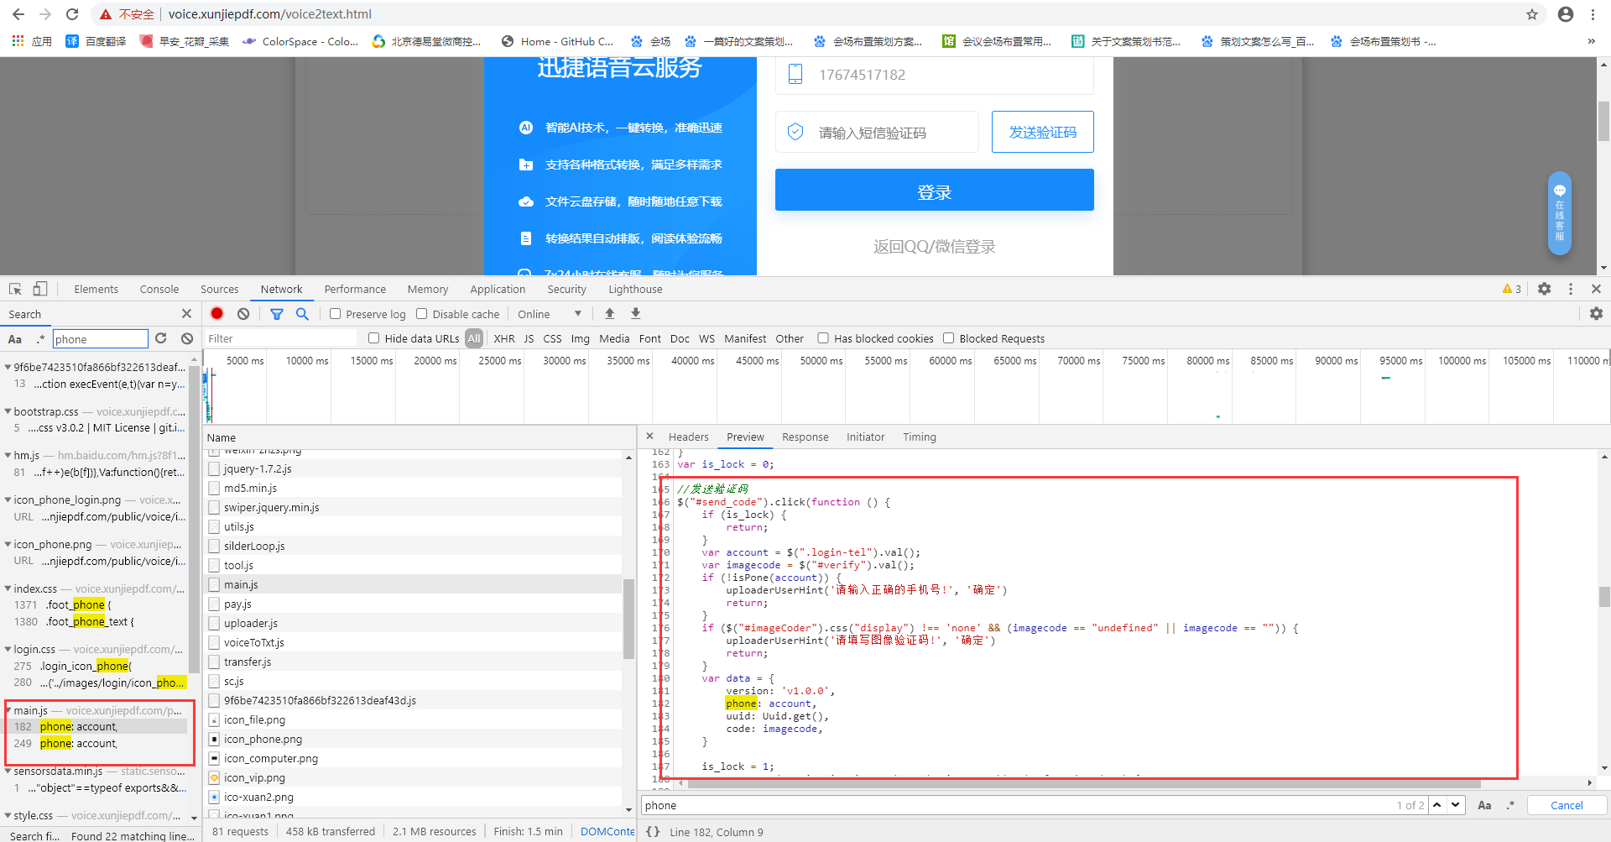Viewport: 1611px width, 842px height.
Task: Close the DevTools panel
Action: coord(1596,289)
